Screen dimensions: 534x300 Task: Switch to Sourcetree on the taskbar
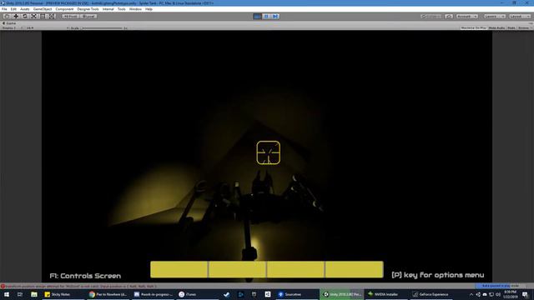(296, 294)
